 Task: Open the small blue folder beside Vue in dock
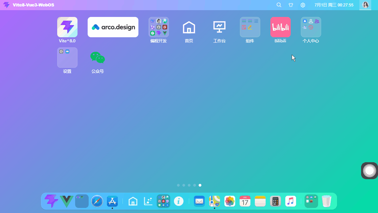coord(82,201)
